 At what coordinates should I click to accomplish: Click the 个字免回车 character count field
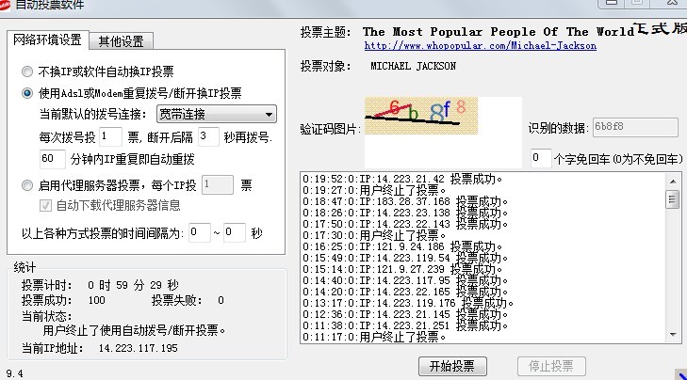tap(541, 158)
